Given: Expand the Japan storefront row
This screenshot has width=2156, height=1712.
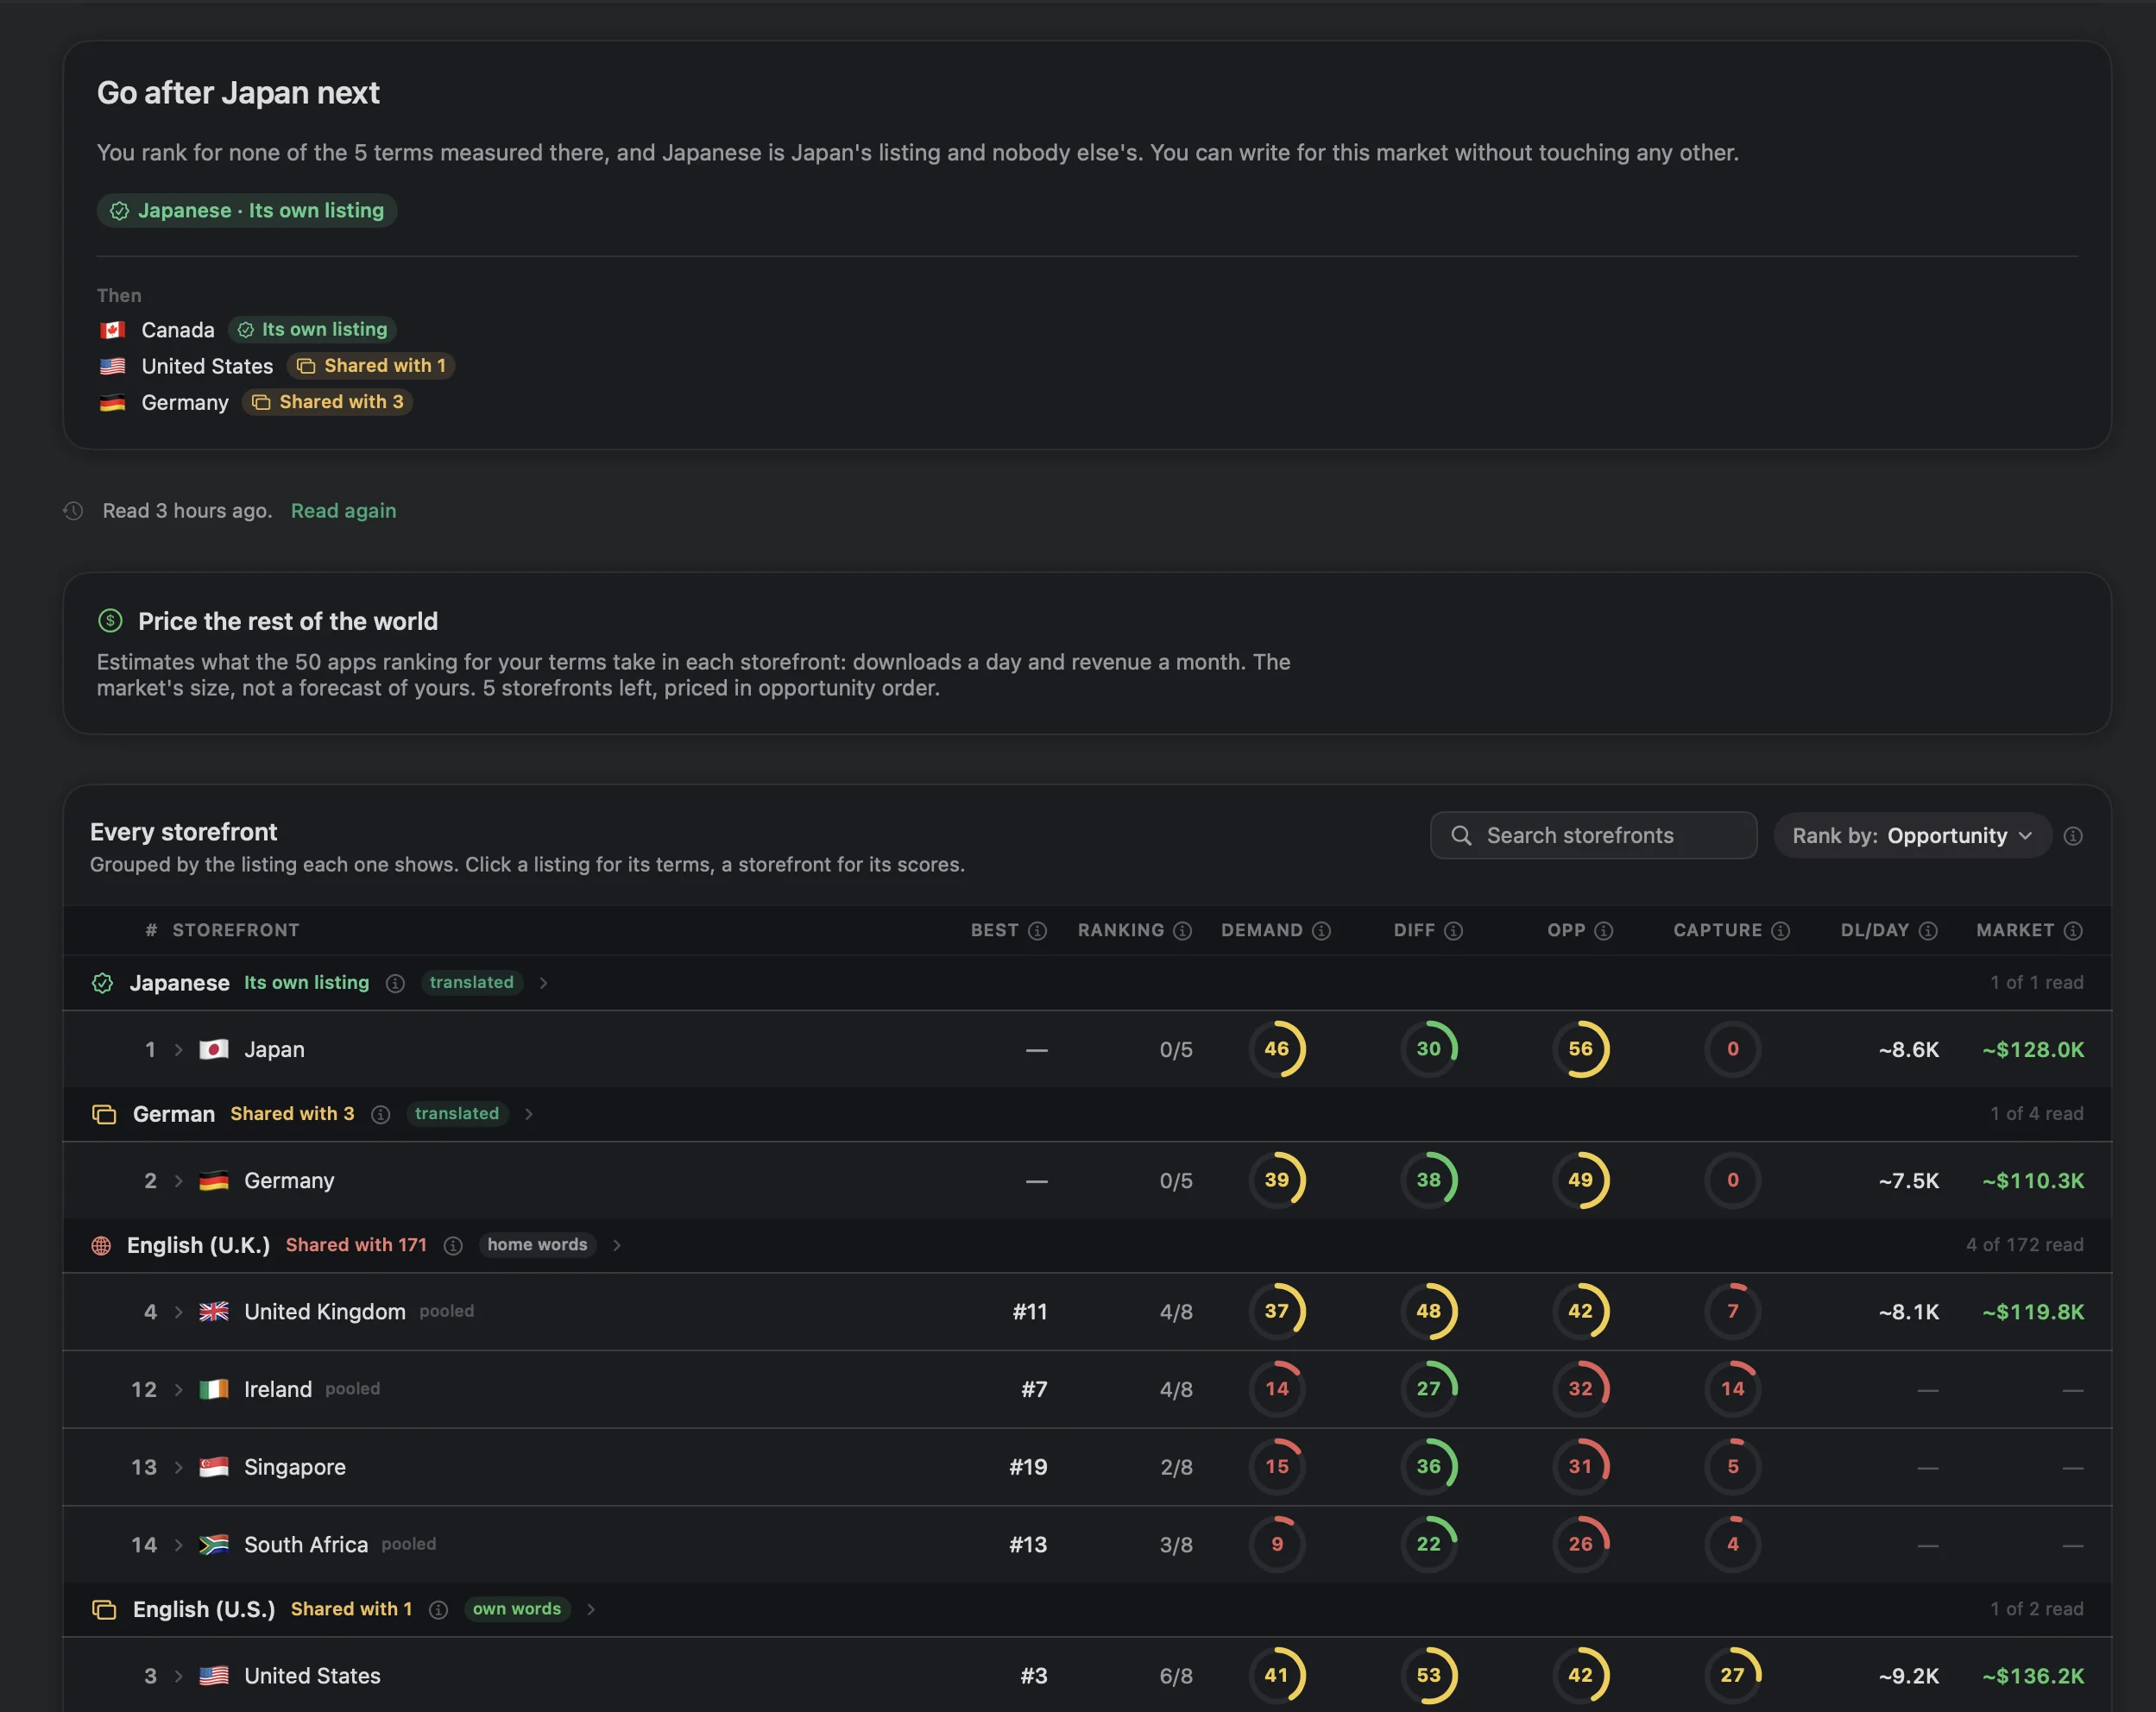Looking at the screenshot, I should pos(1087,1049).
